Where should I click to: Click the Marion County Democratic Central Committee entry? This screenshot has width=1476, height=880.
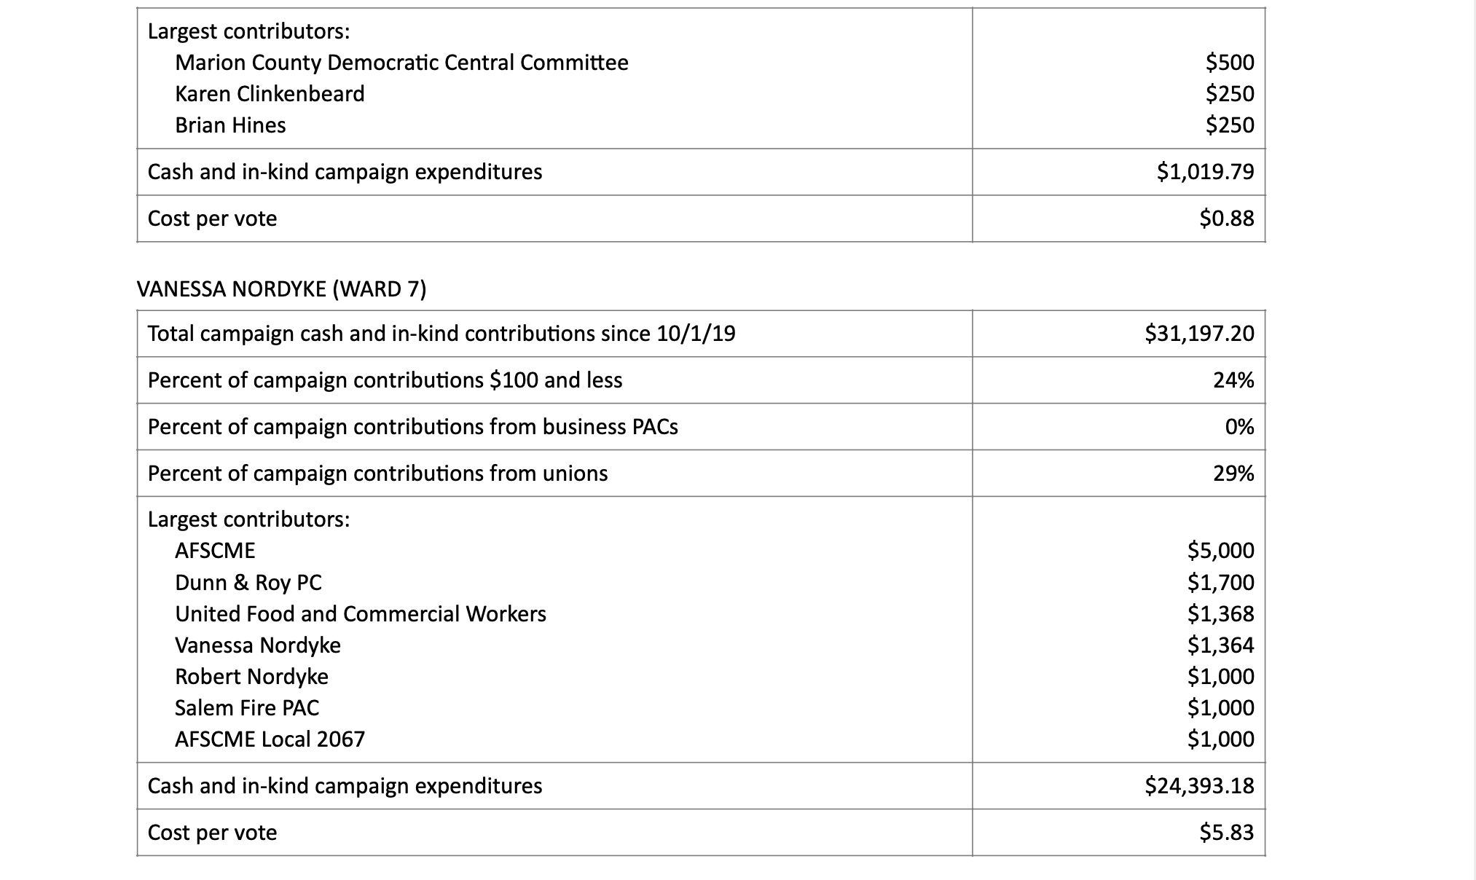401,63
